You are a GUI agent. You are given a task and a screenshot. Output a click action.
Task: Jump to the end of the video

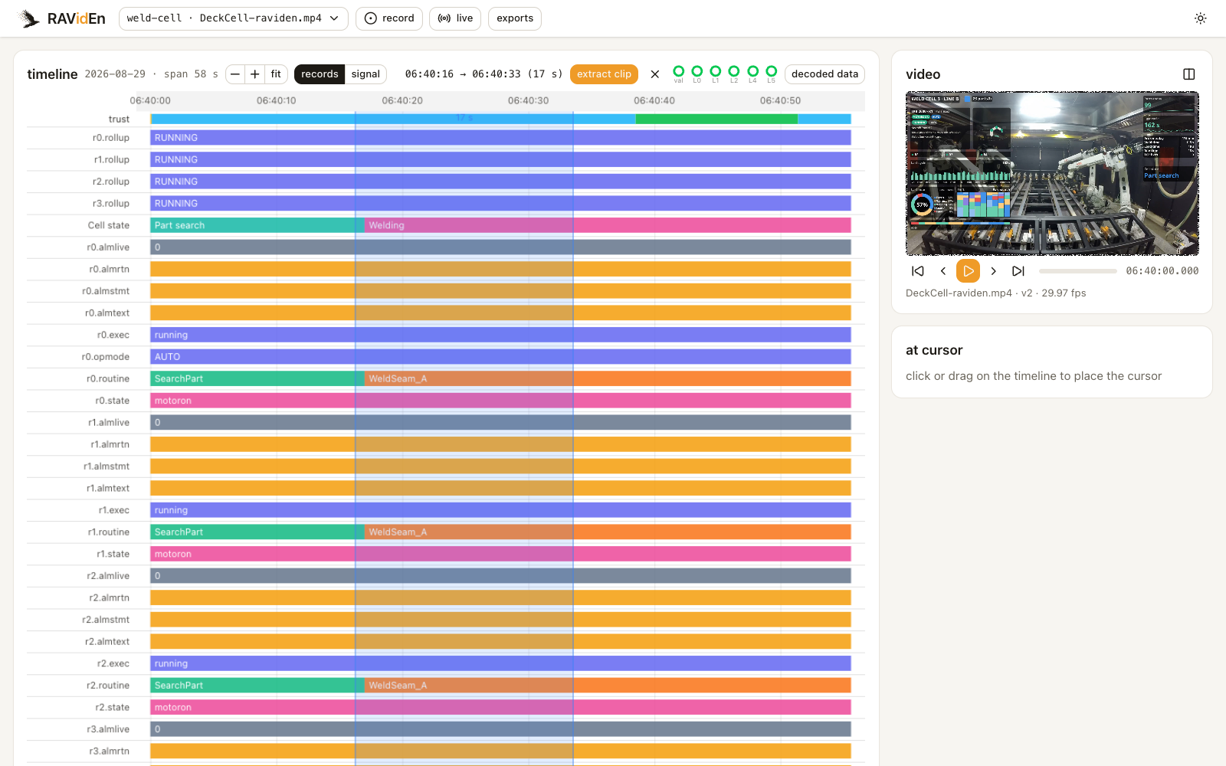[x=1018, y=271]
